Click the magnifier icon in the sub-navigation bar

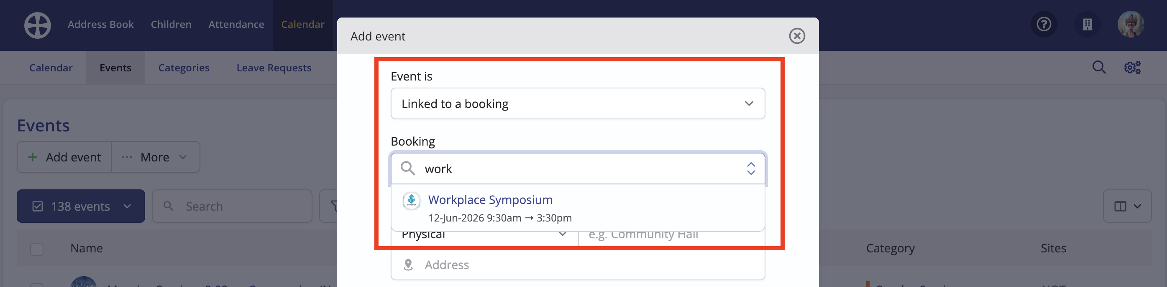tap(1098, 68)
